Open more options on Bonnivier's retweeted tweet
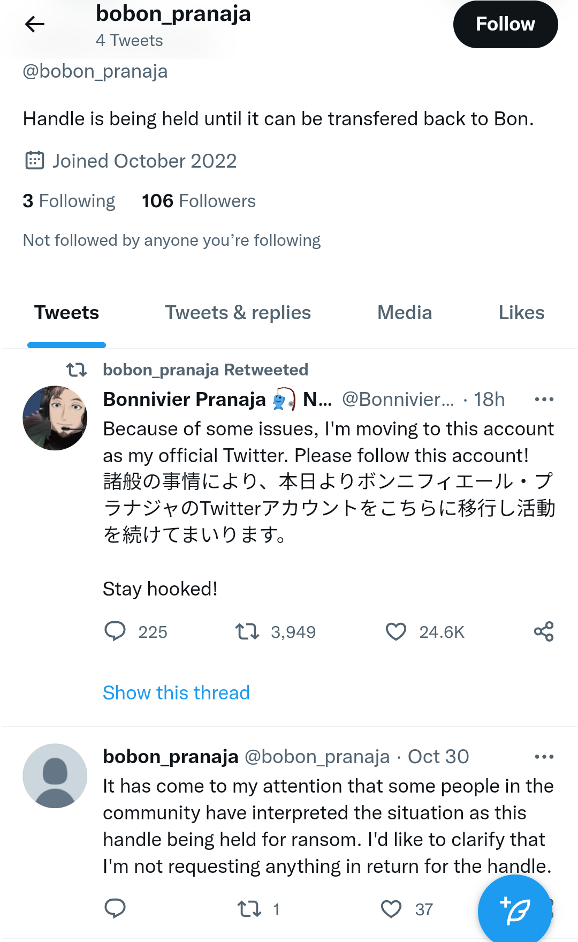The image size is (578, 942). (544, 400)
